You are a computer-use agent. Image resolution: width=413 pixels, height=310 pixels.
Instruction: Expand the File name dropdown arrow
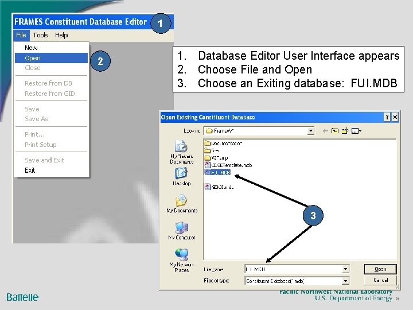(345, 269)
